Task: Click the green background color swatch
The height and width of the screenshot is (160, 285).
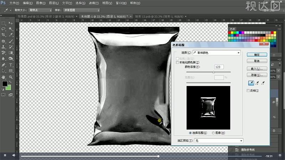Action: (x=9, y=87)
